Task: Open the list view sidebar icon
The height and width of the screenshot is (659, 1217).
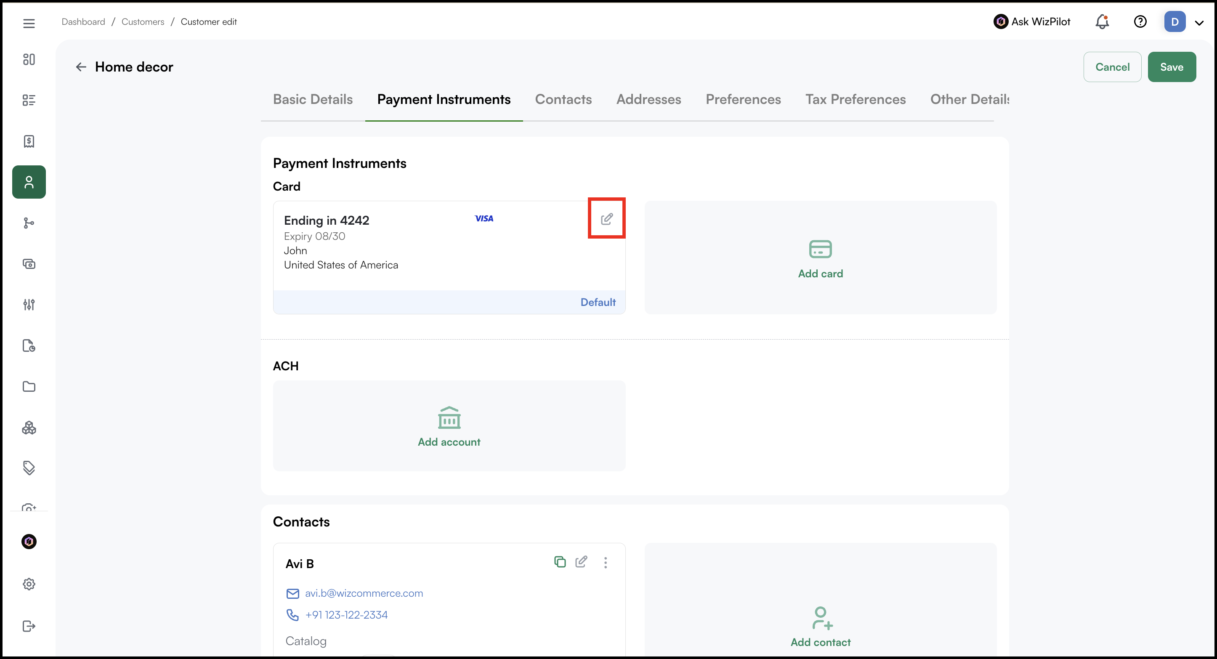Action: point(29,100)
